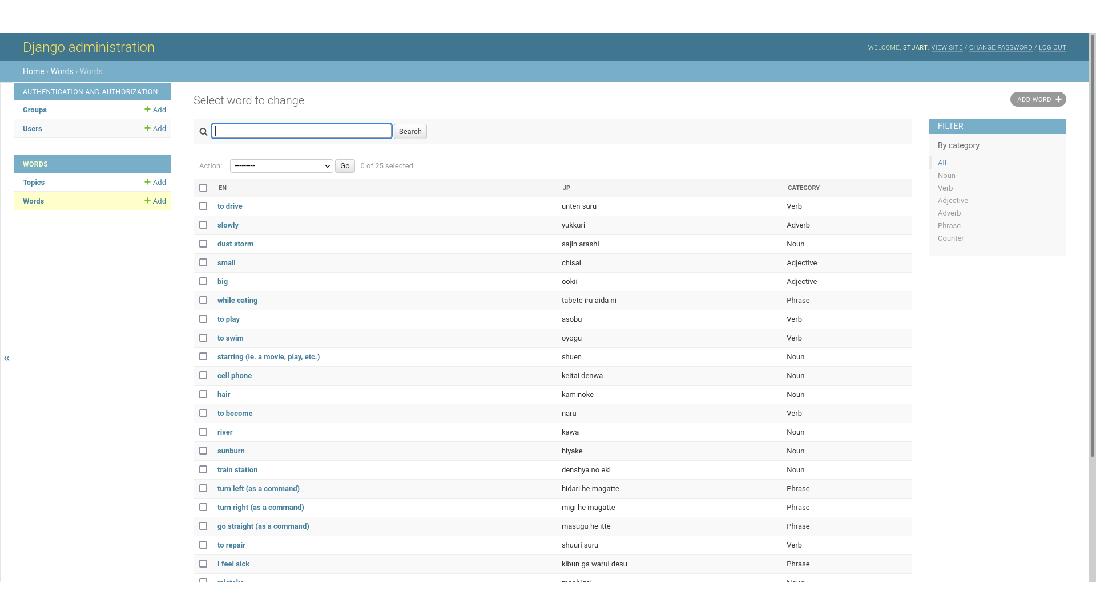Open the 'sunburn' word entry
Image resolution: width=1096 pixels, height=616 pixels.
(231, 451)
